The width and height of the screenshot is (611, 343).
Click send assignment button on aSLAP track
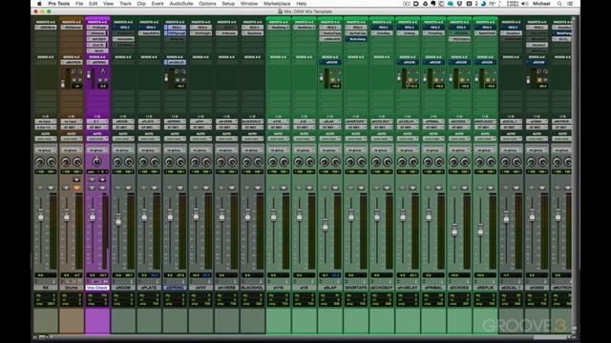329,62
